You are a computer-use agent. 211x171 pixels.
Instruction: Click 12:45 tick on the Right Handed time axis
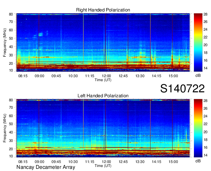123,76
